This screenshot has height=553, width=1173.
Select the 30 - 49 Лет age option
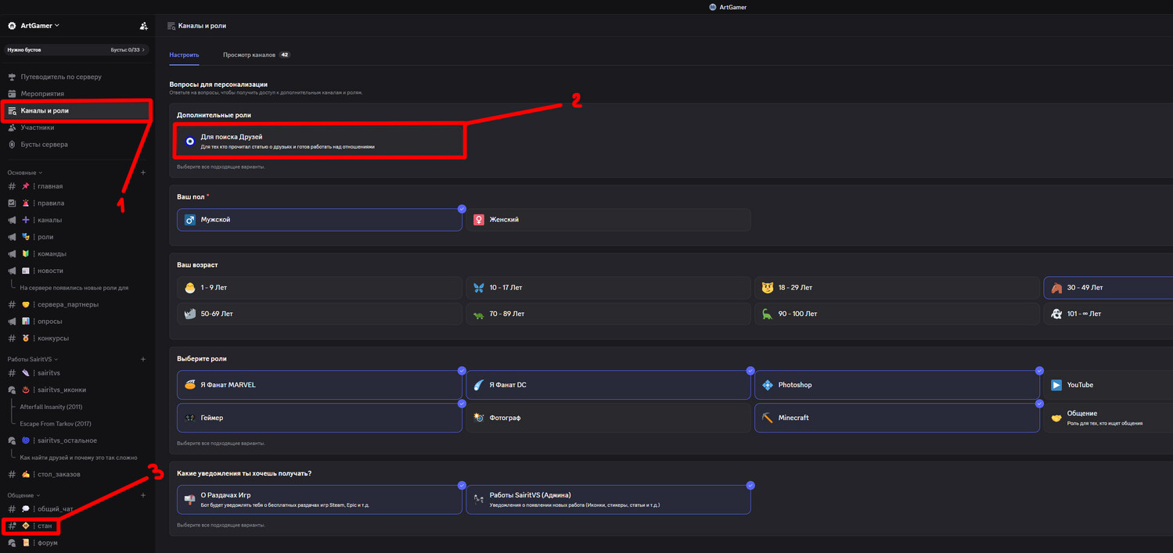(x=1108, y=288)
